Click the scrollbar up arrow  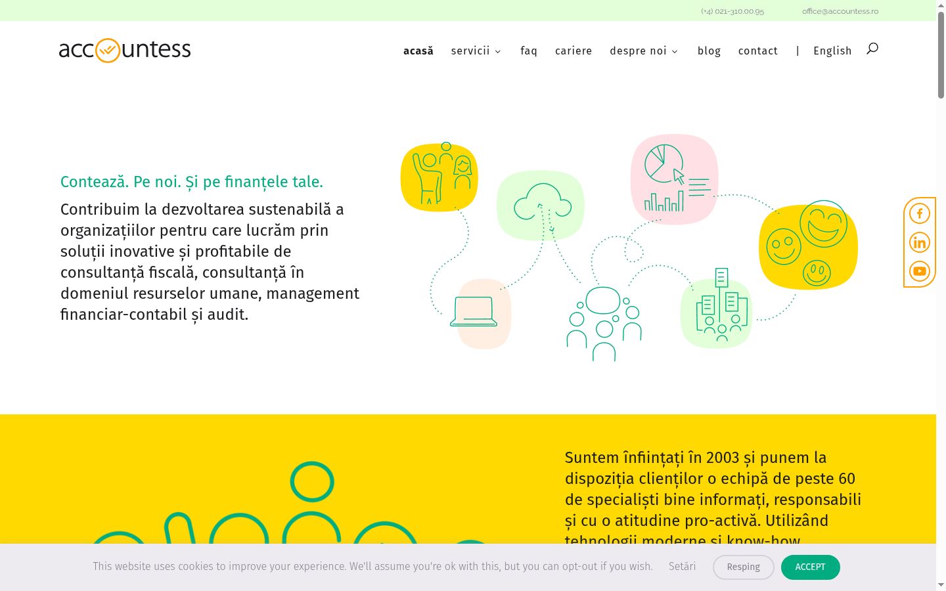(x=941, y=5)
